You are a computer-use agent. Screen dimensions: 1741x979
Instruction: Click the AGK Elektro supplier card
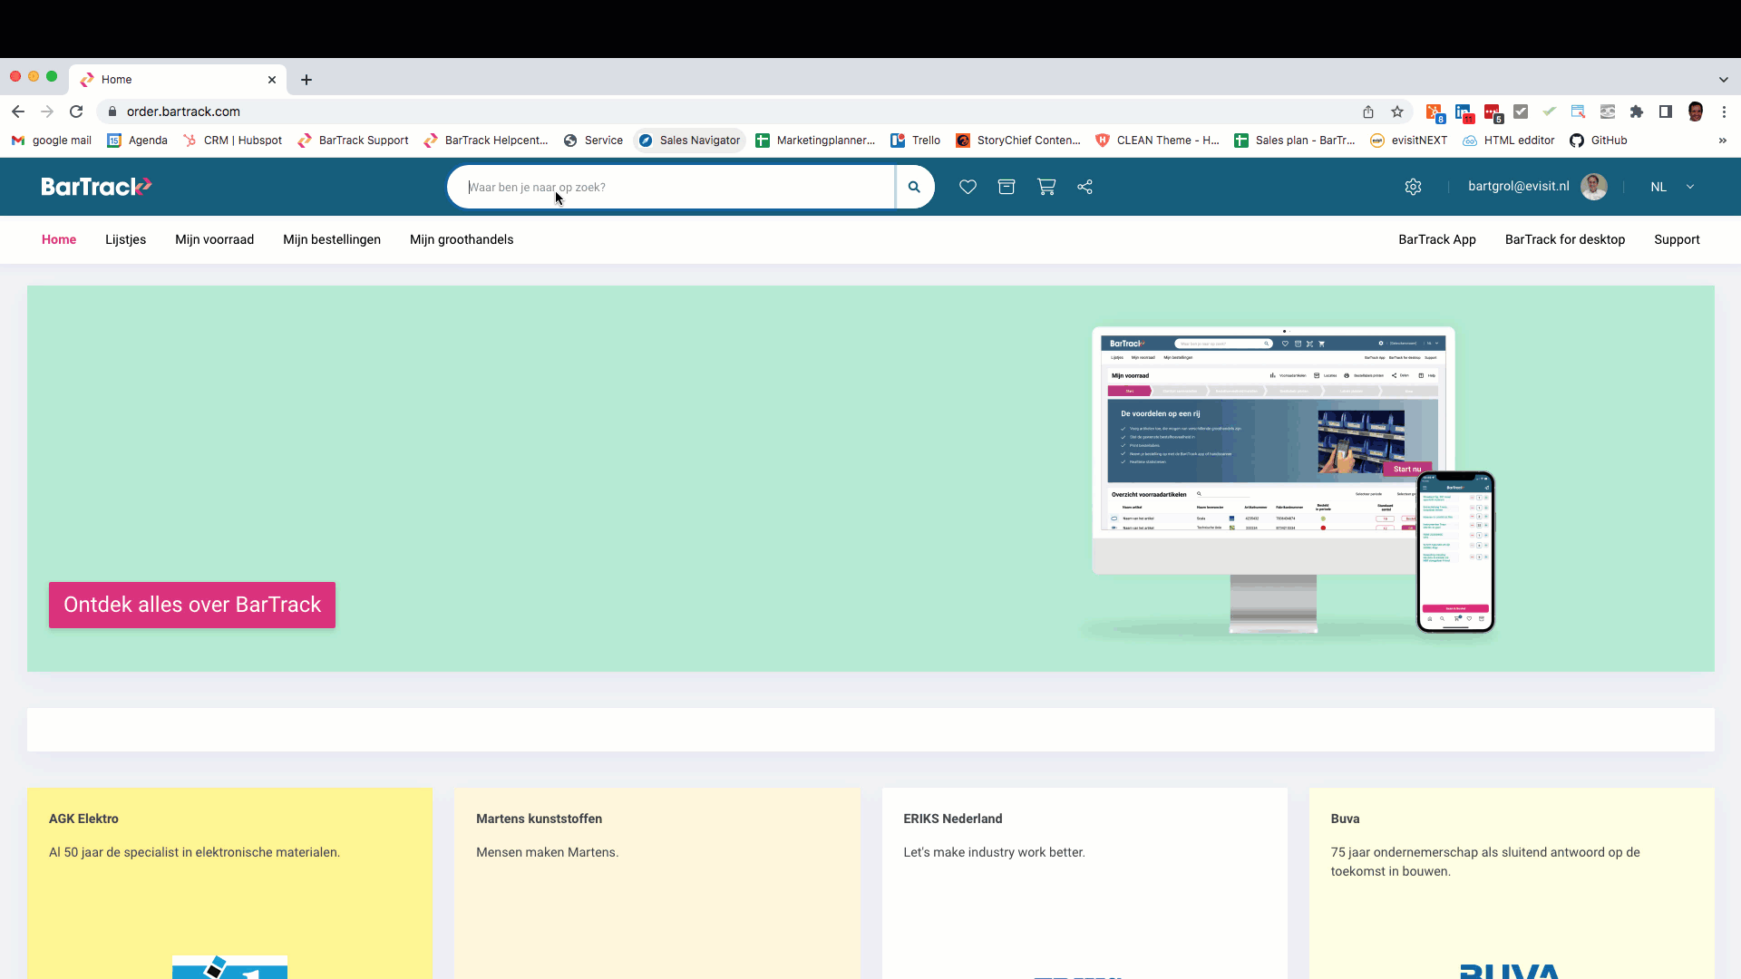point(229,884)
